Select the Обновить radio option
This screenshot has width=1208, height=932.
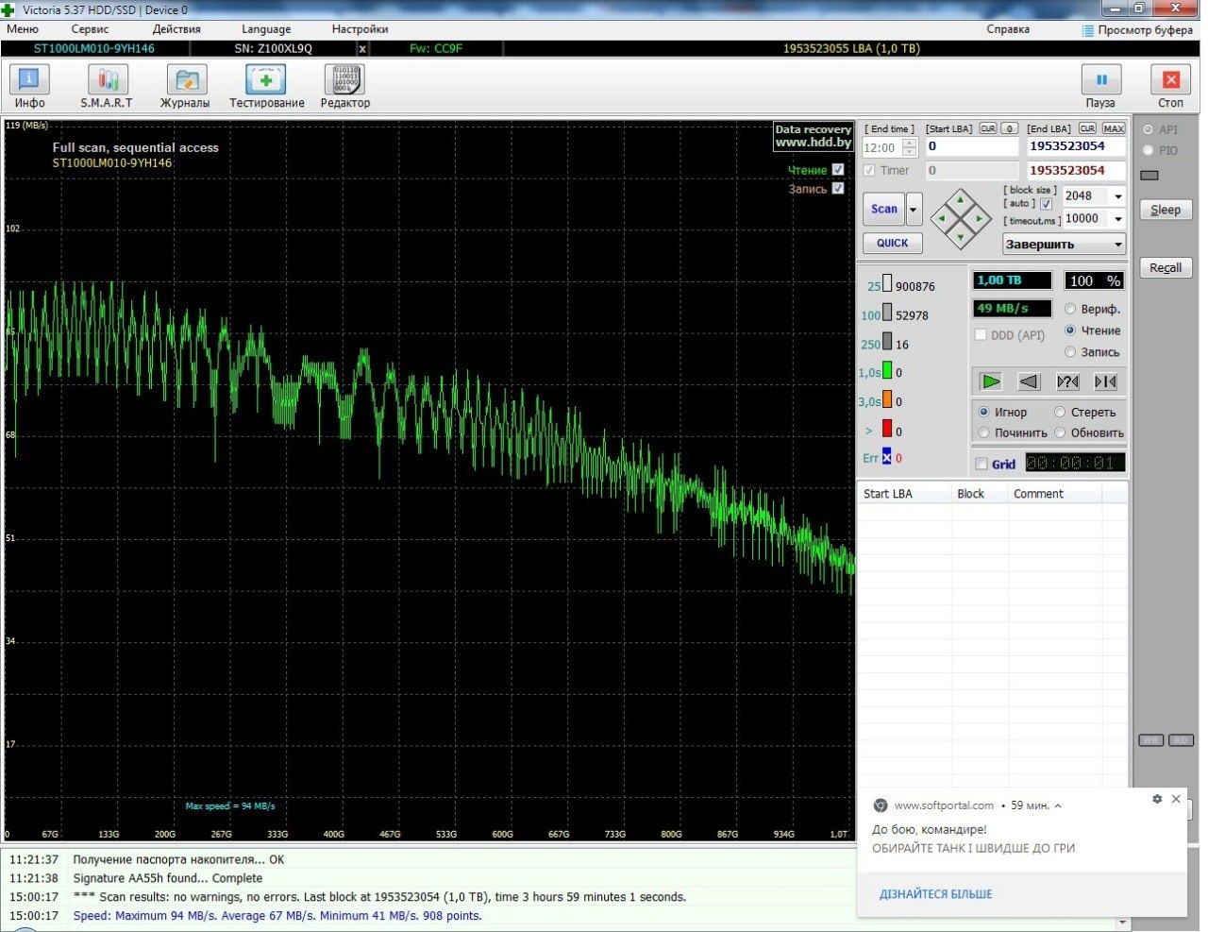coord(1060,432)
